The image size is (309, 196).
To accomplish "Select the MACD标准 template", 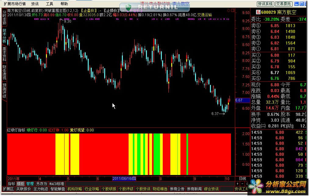I will (x=57, y=184).
